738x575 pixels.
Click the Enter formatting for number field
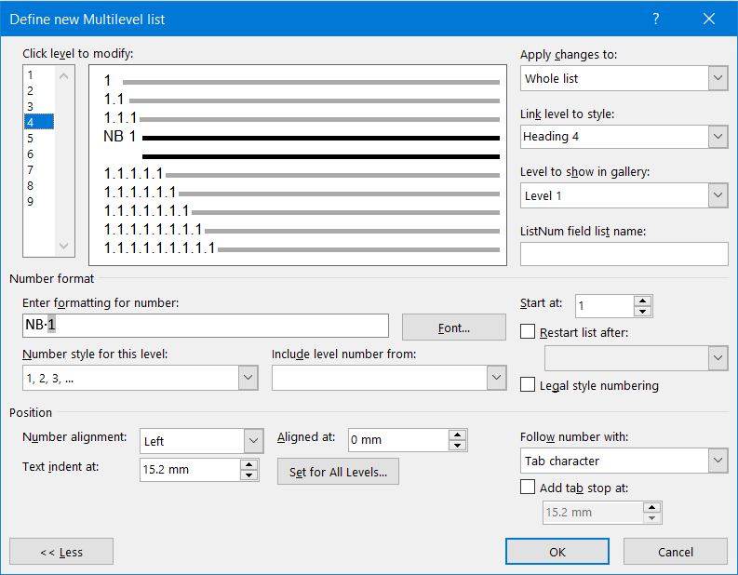pyautogui.click(x=206, y=326)
